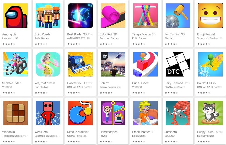Open the Beat Blader 3D neon icon
This screenshot has height=145, width=226.
click(80, 15)
